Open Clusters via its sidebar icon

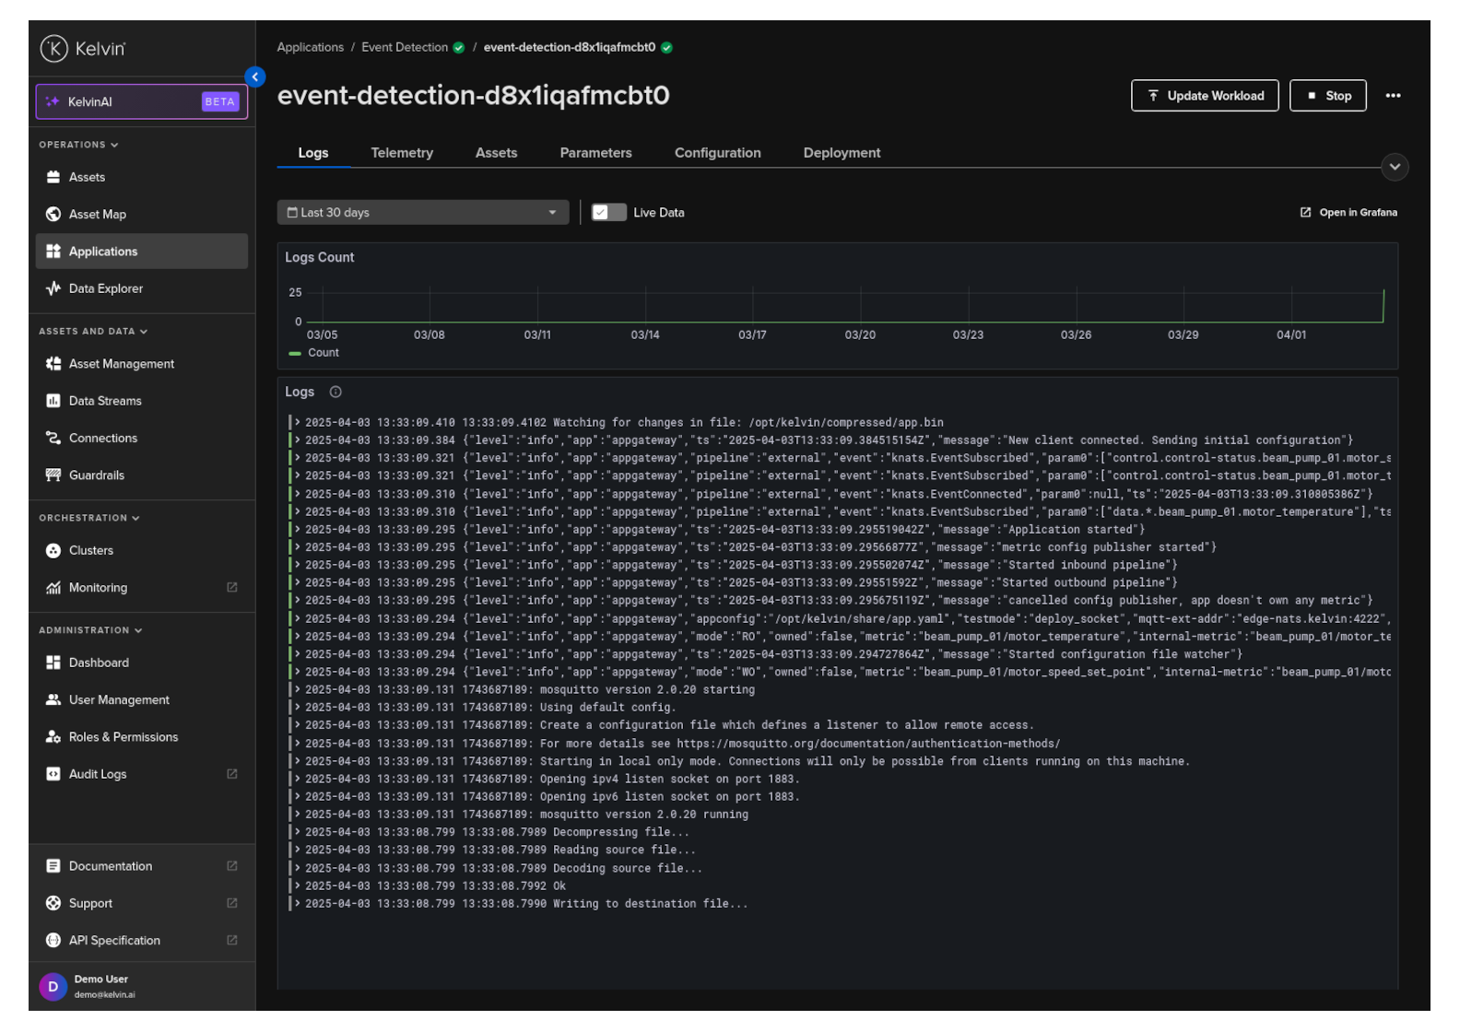click(x=53, y=550)
